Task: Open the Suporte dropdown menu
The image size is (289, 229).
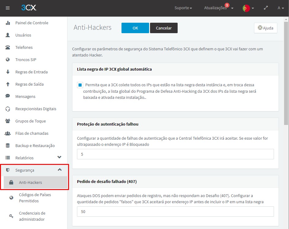Action: coord(183,8)
